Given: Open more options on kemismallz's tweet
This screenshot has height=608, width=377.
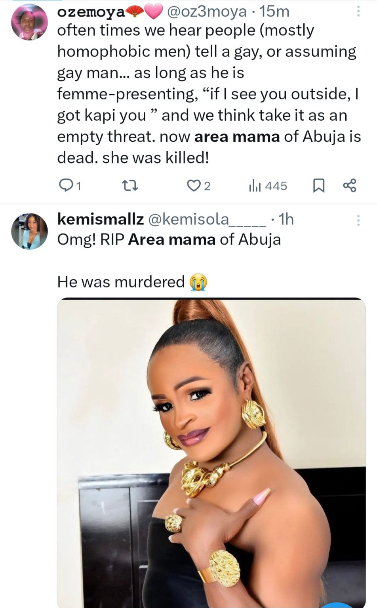Looking at the screenshot, I should point(358,220).
